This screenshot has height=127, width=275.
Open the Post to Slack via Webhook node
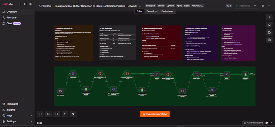212,90
